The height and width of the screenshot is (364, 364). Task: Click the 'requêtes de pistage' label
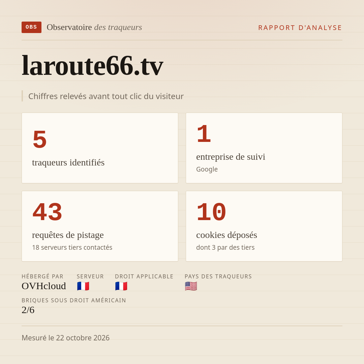coord(68,235)
